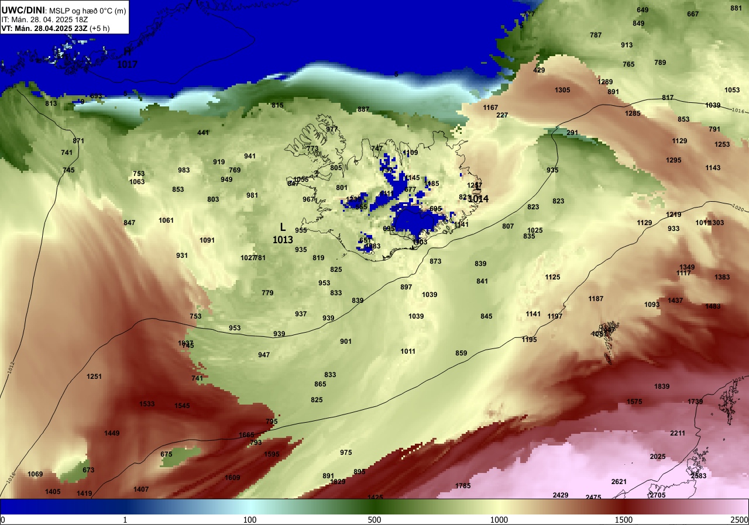Viewport: 749px width, 525px height.
Task: Click the height value 291
Action: [572, 133]
